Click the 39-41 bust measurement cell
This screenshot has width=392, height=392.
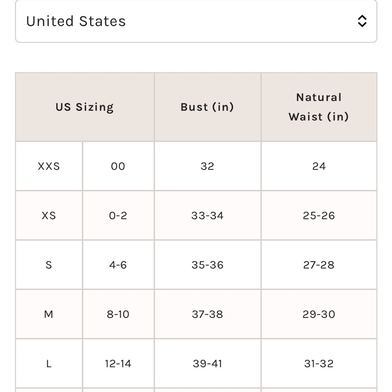[207, 363]
